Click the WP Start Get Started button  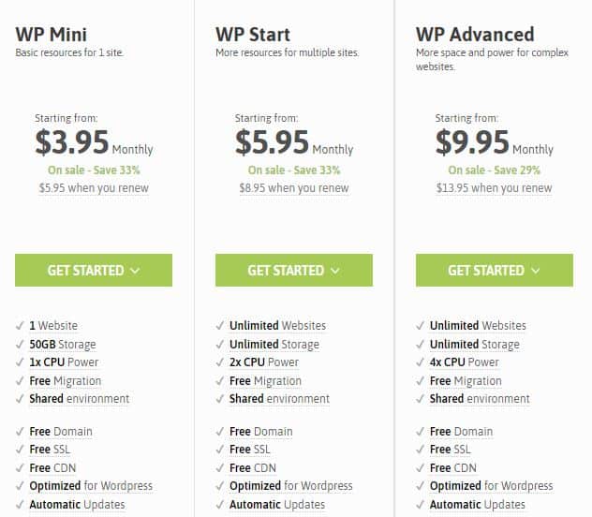click(294, 270)
